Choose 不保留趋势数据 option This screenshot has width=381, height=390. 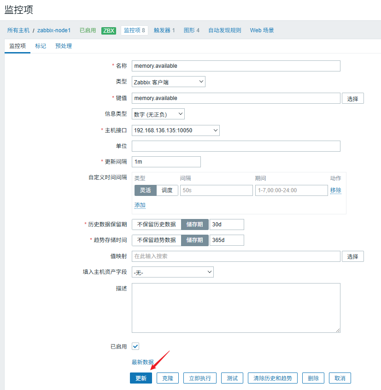click(157, 240)
